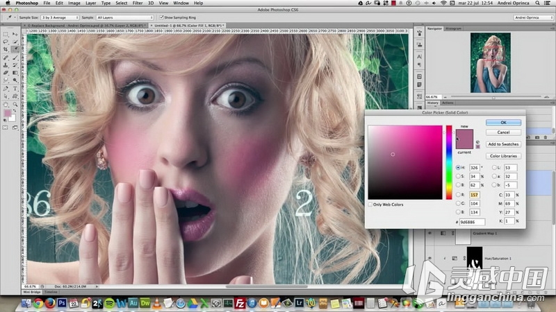Viewport: 556px width, 312px height.
Task: Open the Timeline tab
Action: coord(51,292)
